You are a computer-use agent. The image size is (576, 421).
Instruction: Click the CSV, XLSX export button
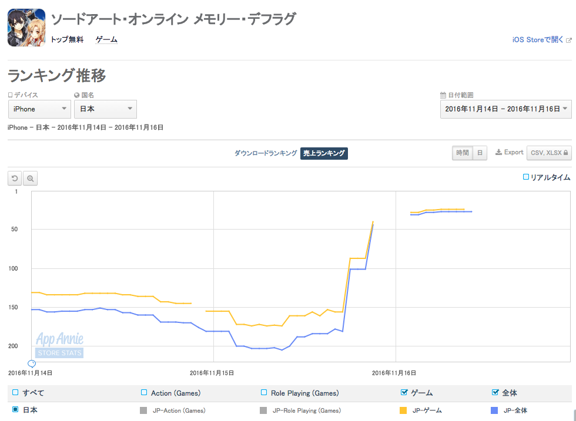tap(549, 153)
